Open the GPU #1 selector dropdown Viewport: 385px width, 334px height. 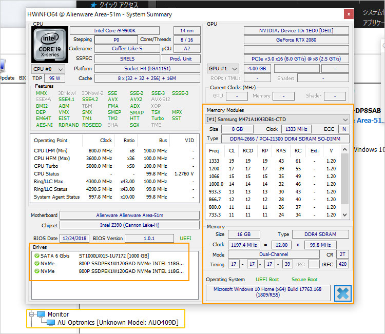coord(224,68)
